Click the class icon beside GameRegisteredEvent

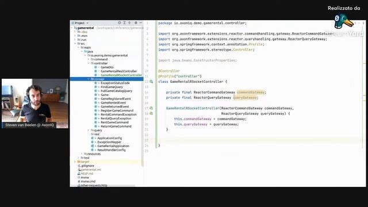coord(96,98)
